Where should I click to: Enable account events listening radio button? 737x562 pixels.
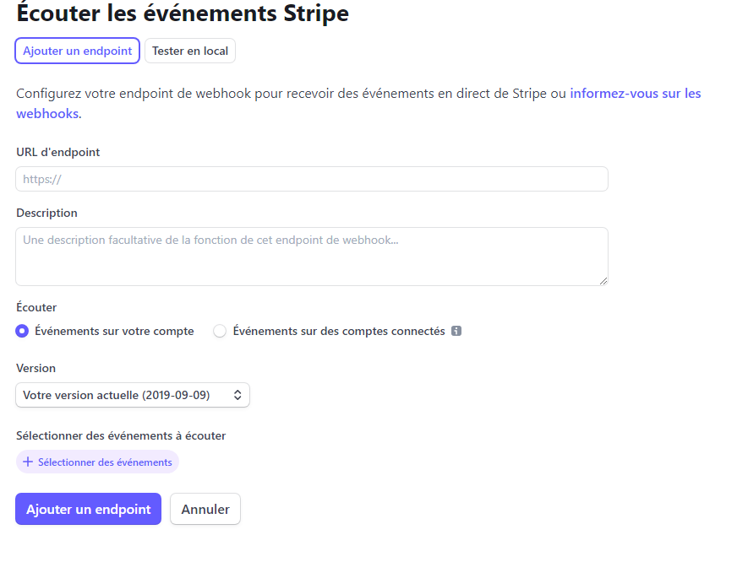point(22,331)
